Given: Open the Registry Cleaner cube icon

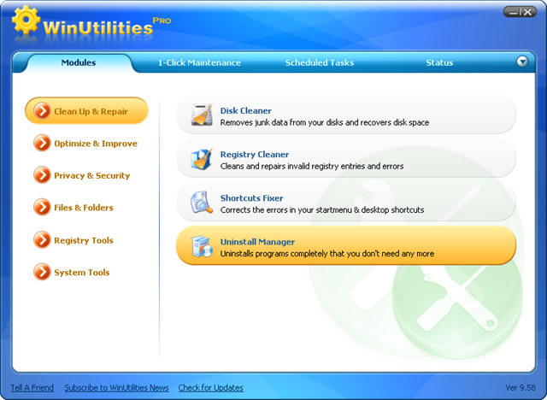Looking at the screenshot, I should pyautogui.click(x=202, y=159).
